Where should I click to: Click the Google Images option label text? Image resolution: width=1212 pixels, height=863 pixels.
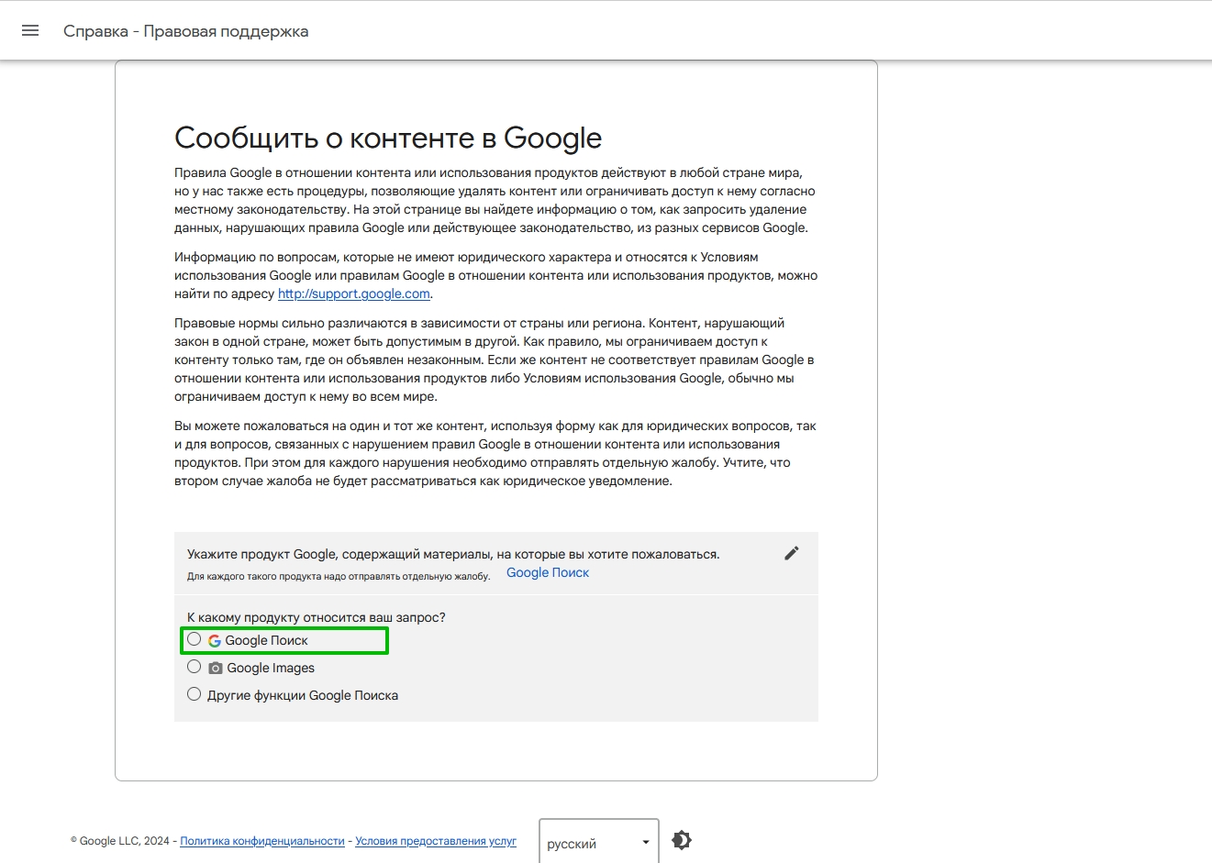pyautogui.click(x=271, y=668)
